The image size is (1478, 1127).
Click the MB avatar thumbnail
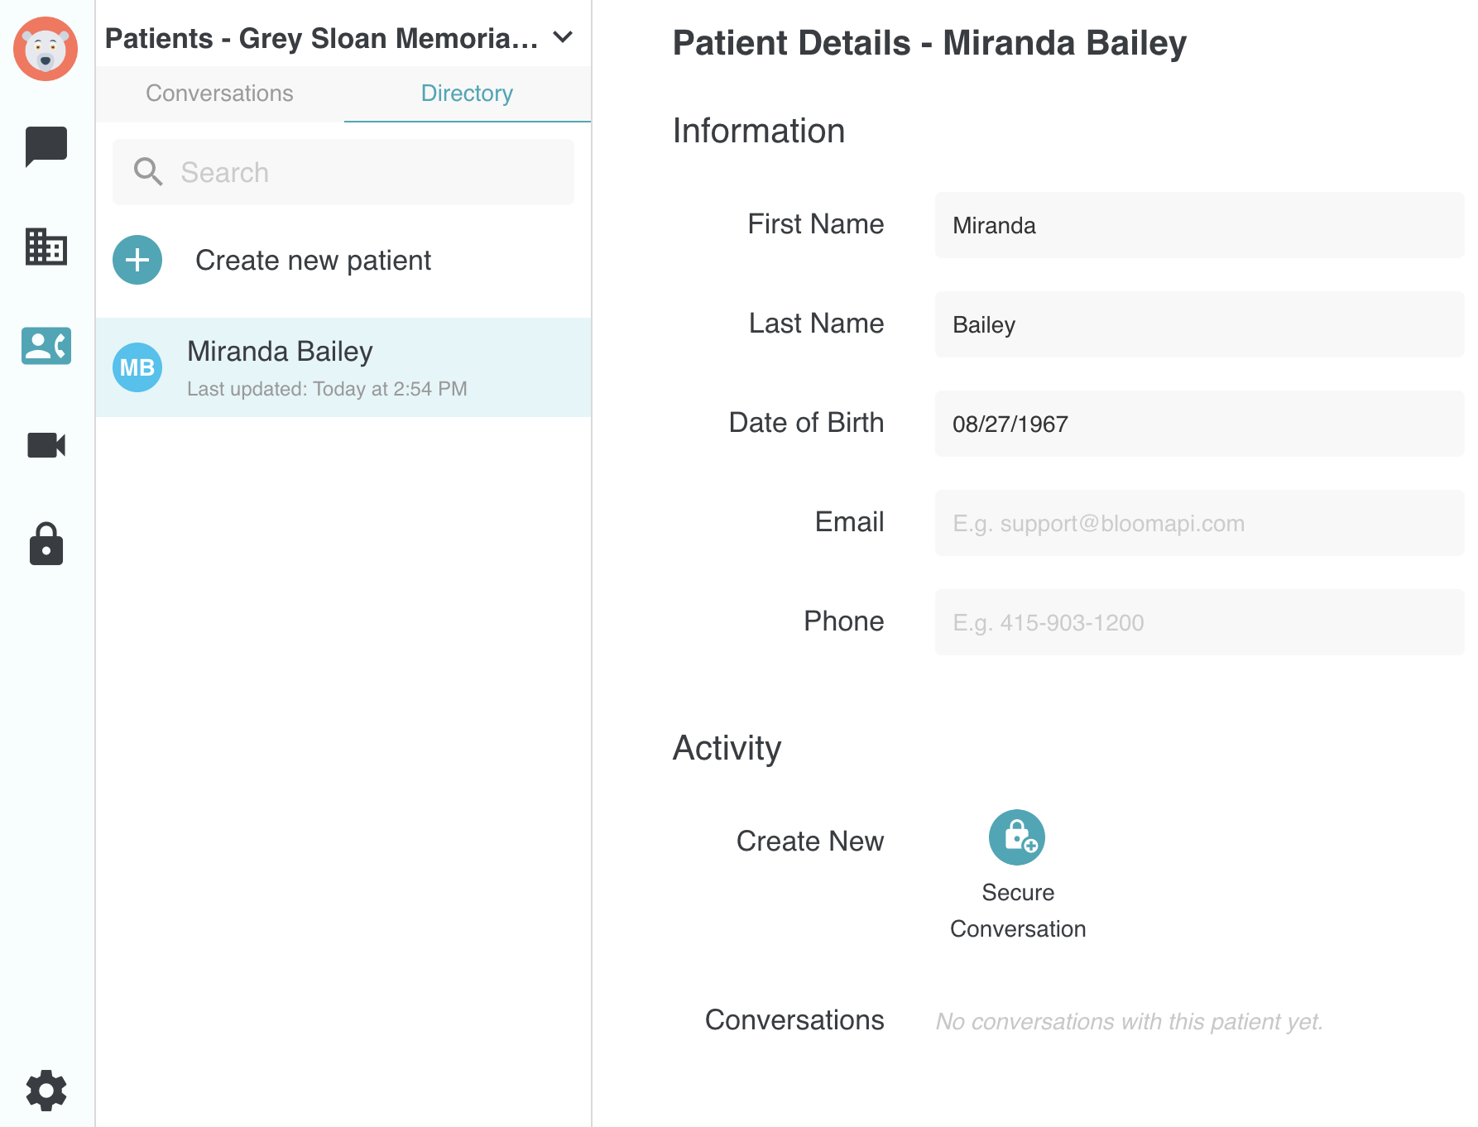pos(137,367)
